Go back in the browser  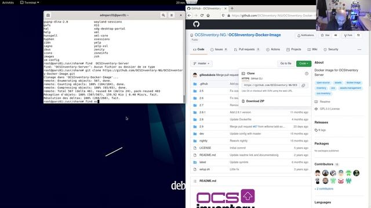point(190,16)
